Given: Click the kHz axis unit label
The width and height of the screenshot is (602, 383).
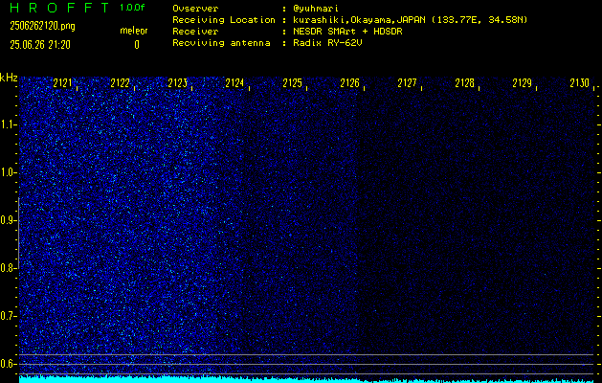Looking at the screenshot, I should coord(9,78).
